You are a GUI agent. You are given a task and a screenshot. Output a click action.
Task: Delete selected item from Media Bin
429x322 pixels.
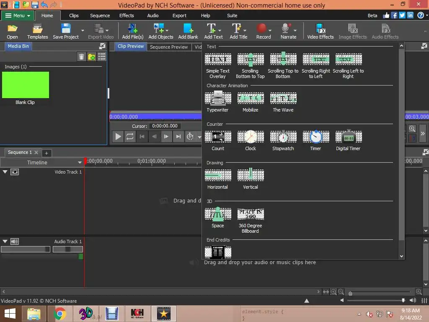[81, 57]
